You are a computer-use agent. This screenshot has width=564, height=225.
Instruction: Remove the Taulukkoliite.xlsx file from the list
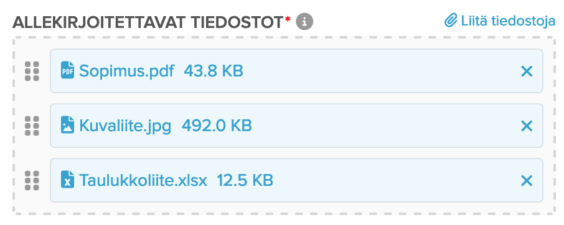[527, 180]
